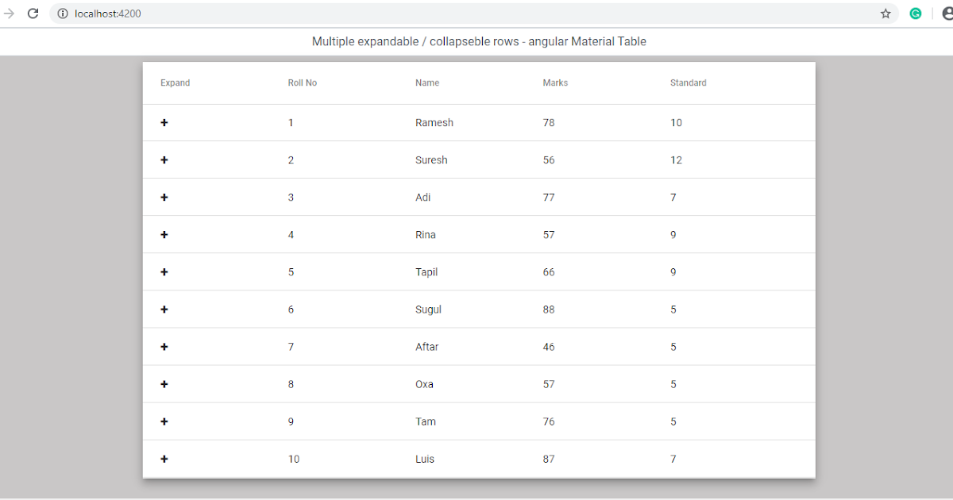
Task: Select the browser address bar
Action: [318, 13]
